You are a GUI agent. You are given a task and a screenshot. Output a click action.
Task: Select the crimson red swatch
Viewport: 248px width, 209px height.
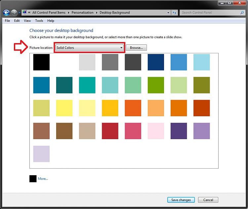pos(110,131)
